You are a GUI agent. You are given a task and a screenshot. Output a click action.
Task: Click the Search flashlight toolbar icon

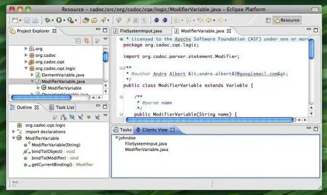(x=103, y=20)
